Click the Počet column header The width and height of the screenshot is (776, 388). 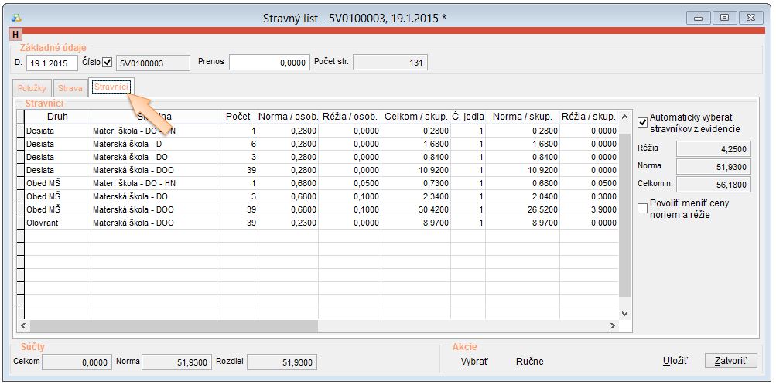pos(238,117)
